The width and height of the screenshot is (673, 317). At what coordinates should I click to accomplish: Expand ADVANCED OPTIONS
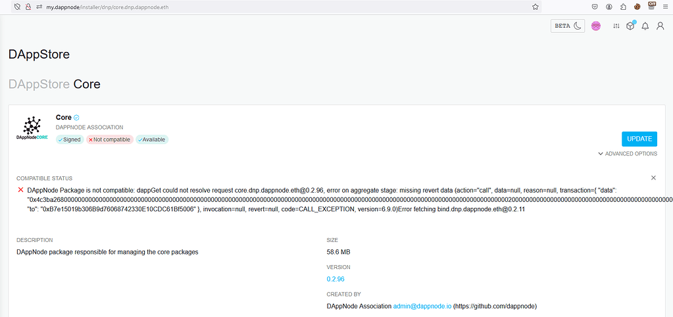coord(628,154)
